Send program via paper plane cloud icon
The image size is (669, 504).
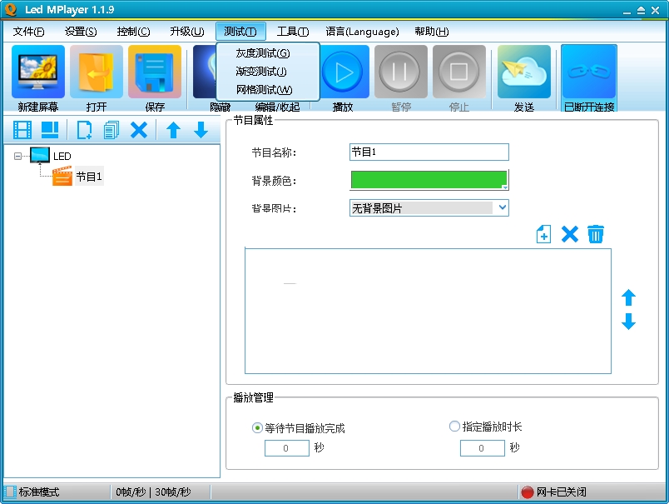[x=524, y=72]
